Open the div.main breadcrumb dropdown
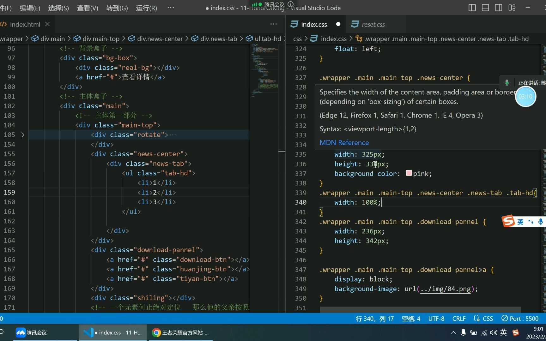546x341 pixels. coord(48,39)
